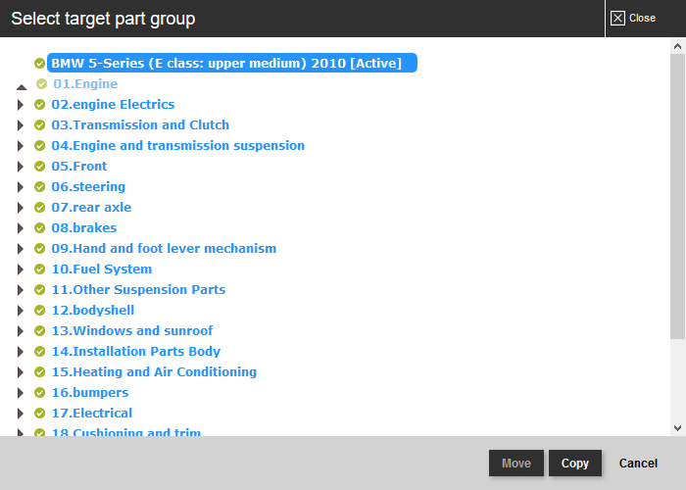The width and height of the screenshot is (686, 490).
Task: Select 11.Other Suspension Parts group
Action: coord(138,289)
